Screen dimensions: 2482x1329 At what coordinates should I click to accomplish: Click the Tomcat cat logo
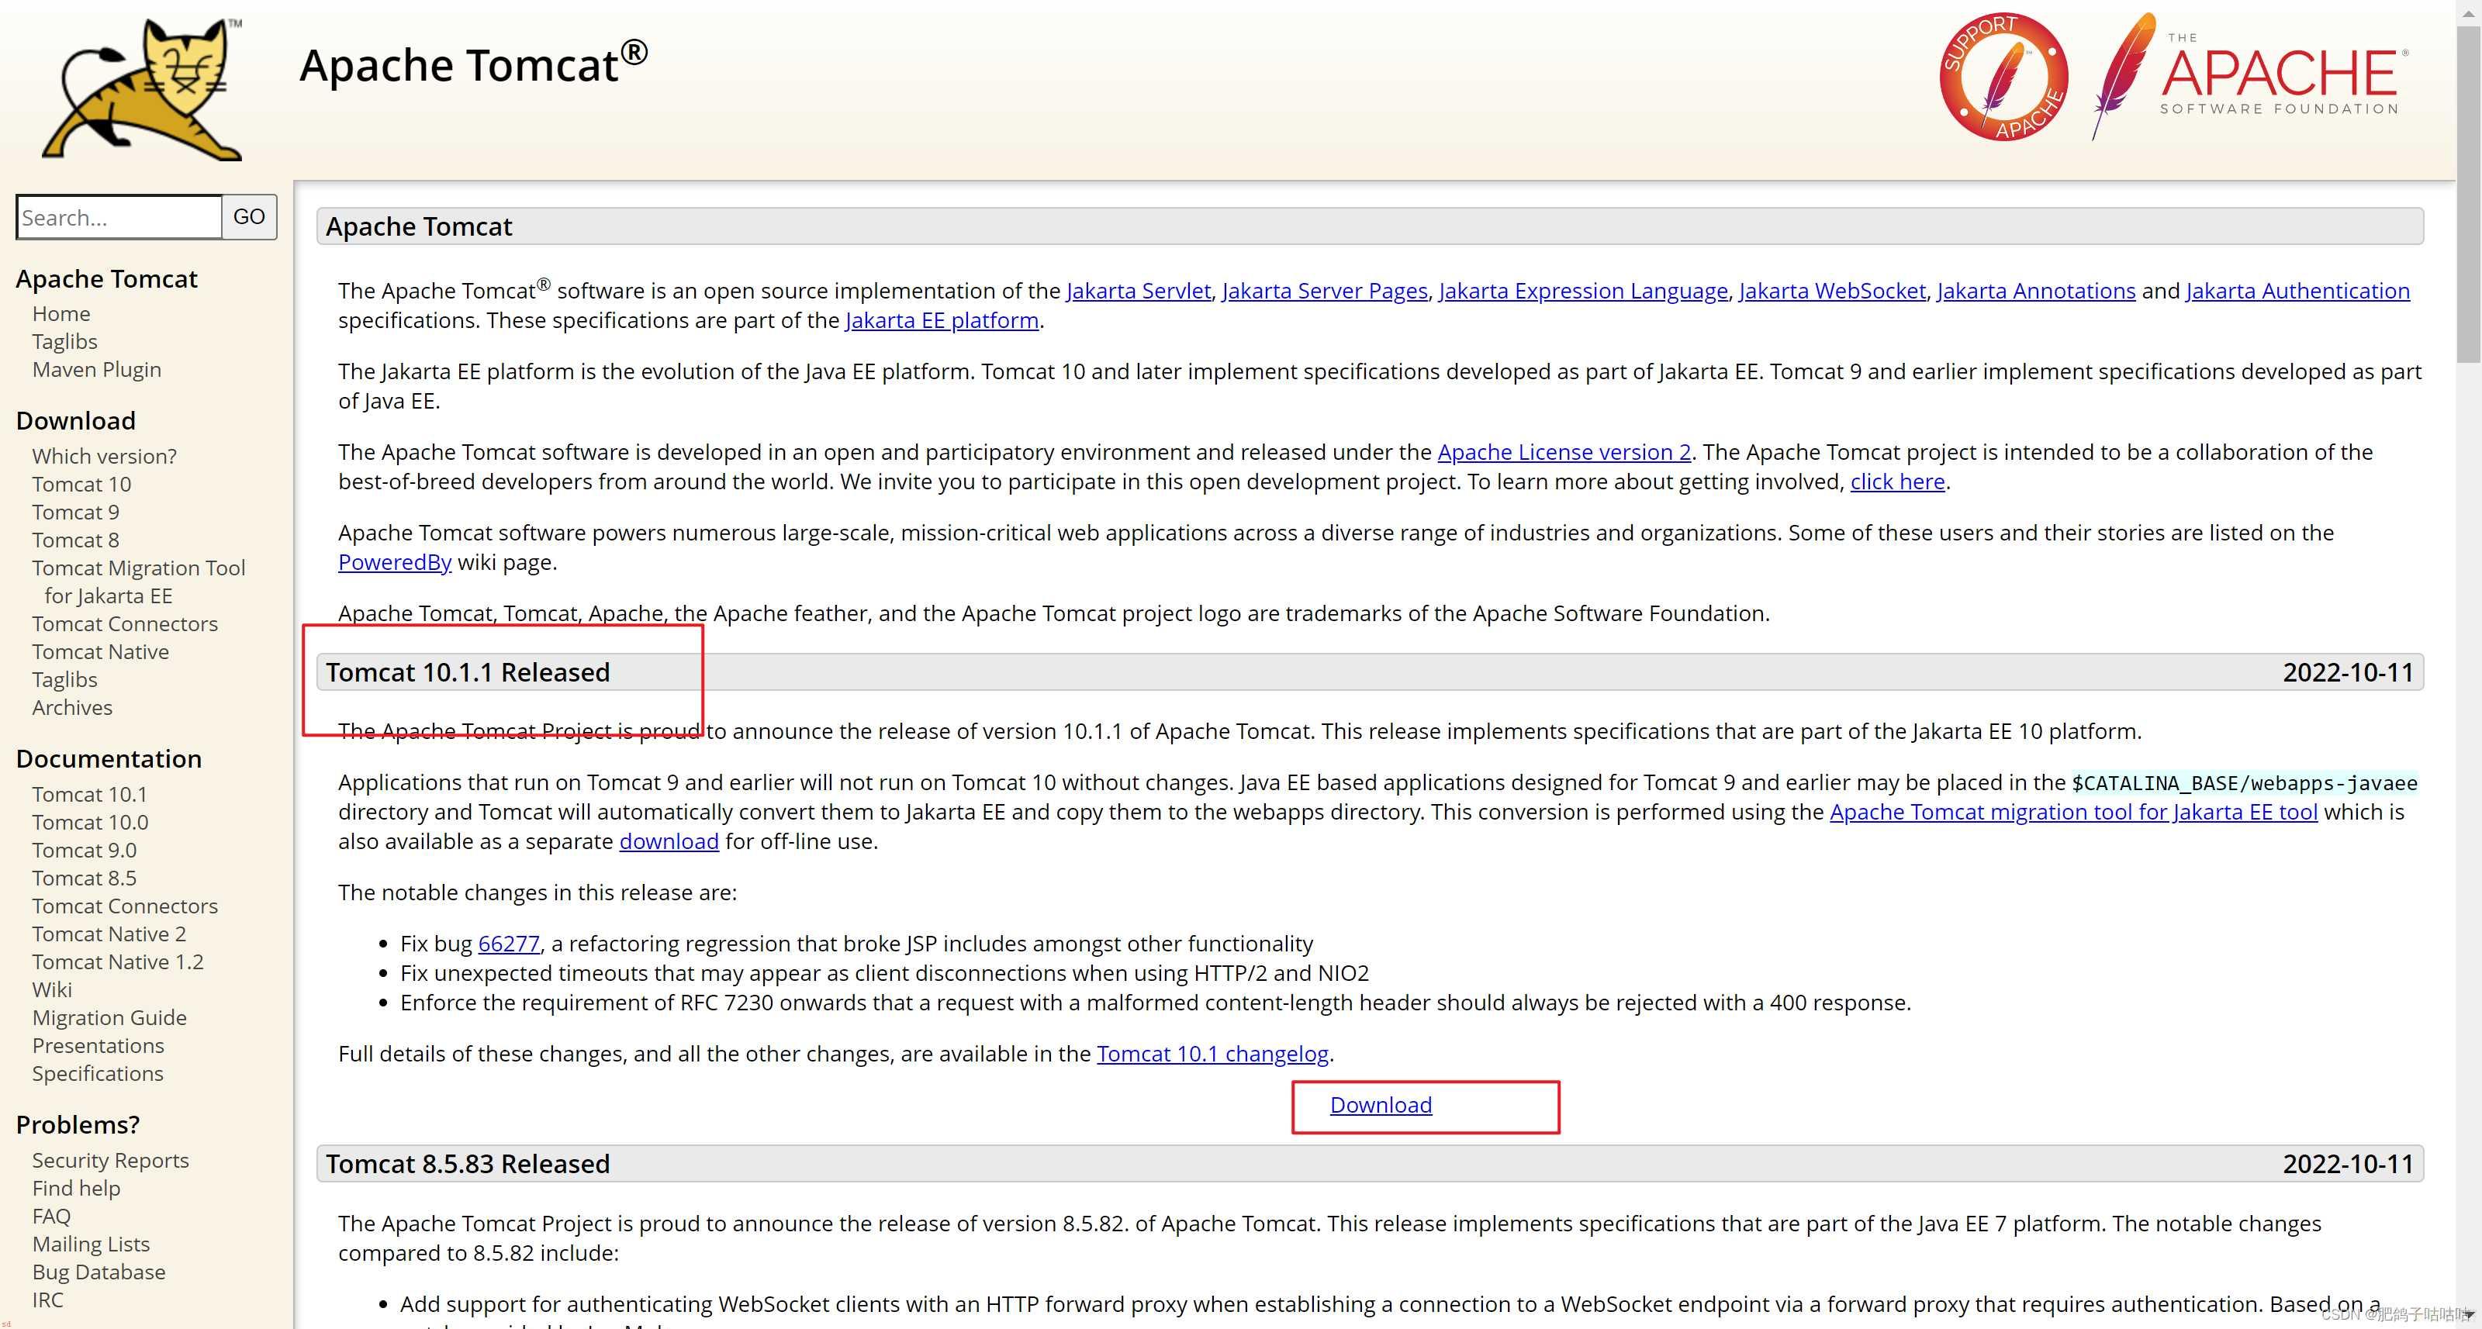click(143, 88)
